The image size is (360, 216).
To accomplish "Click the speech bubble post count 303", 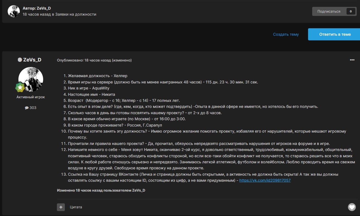I will tap(31, 108).
